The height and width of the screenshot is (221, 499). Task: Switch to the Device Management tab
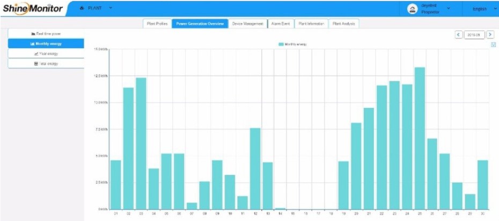(x=247, y=24)
